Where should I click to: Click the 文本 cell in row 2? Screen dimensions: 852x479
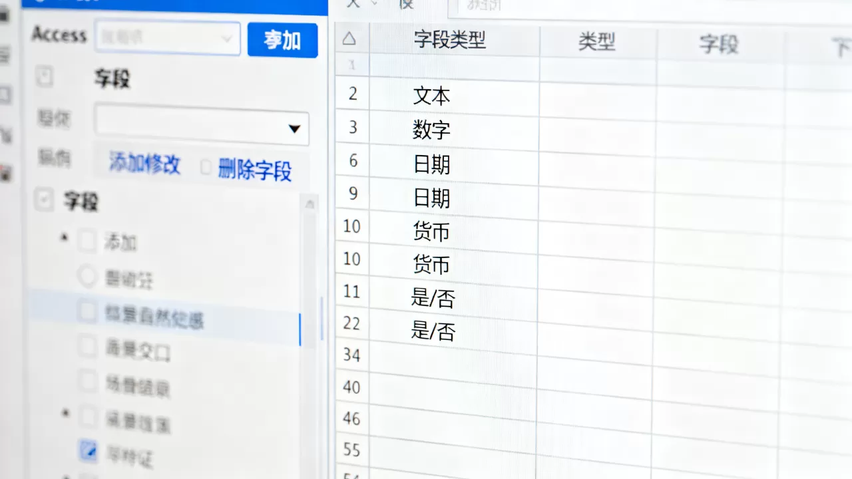point(454,95)
